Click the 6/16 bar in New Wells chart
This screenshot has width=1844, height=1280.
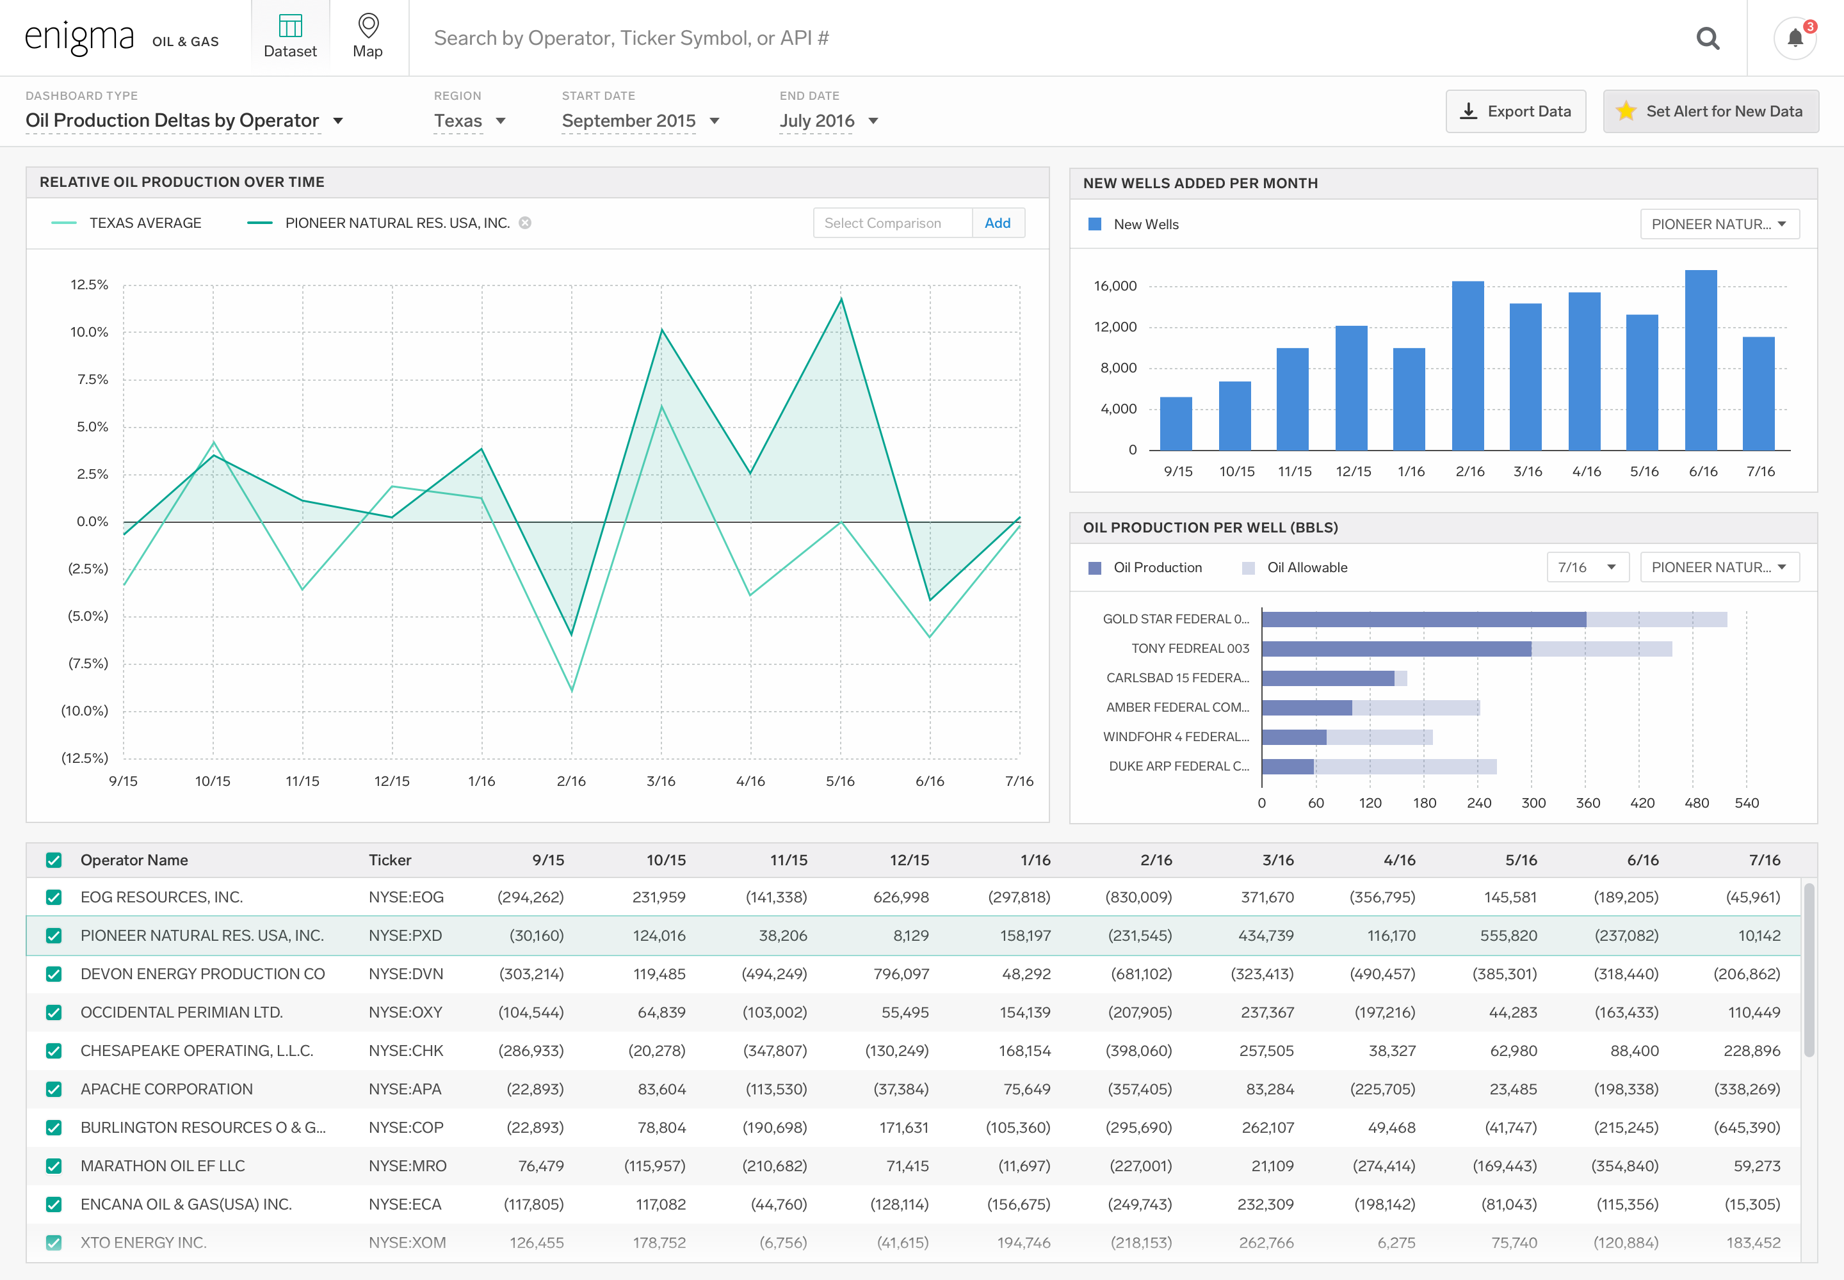click(x=1701, y=360)
